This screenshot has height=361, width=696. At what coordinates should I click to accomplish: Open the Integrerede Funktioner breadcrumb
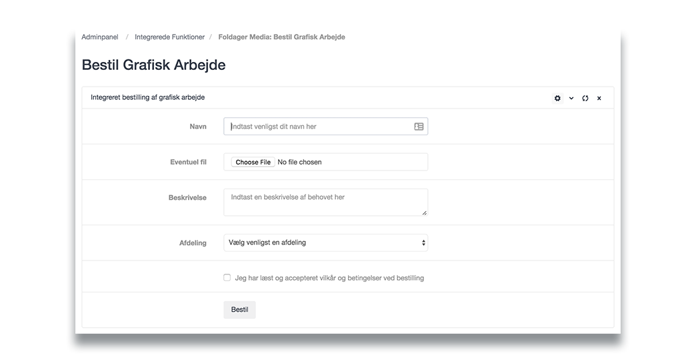pyautogui.click(x=169, y=37)
